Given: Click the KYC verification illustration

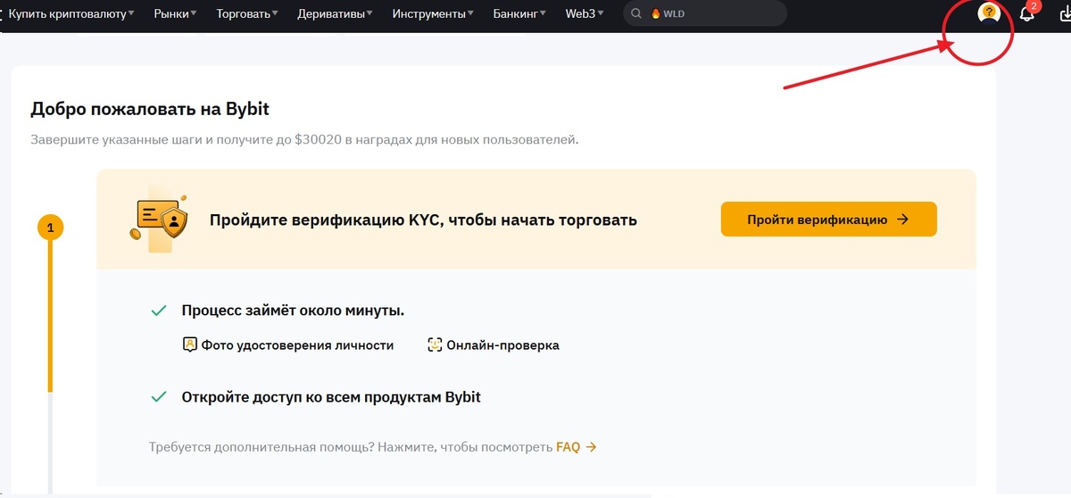Looking at the screenshot, I should (159, 220).
